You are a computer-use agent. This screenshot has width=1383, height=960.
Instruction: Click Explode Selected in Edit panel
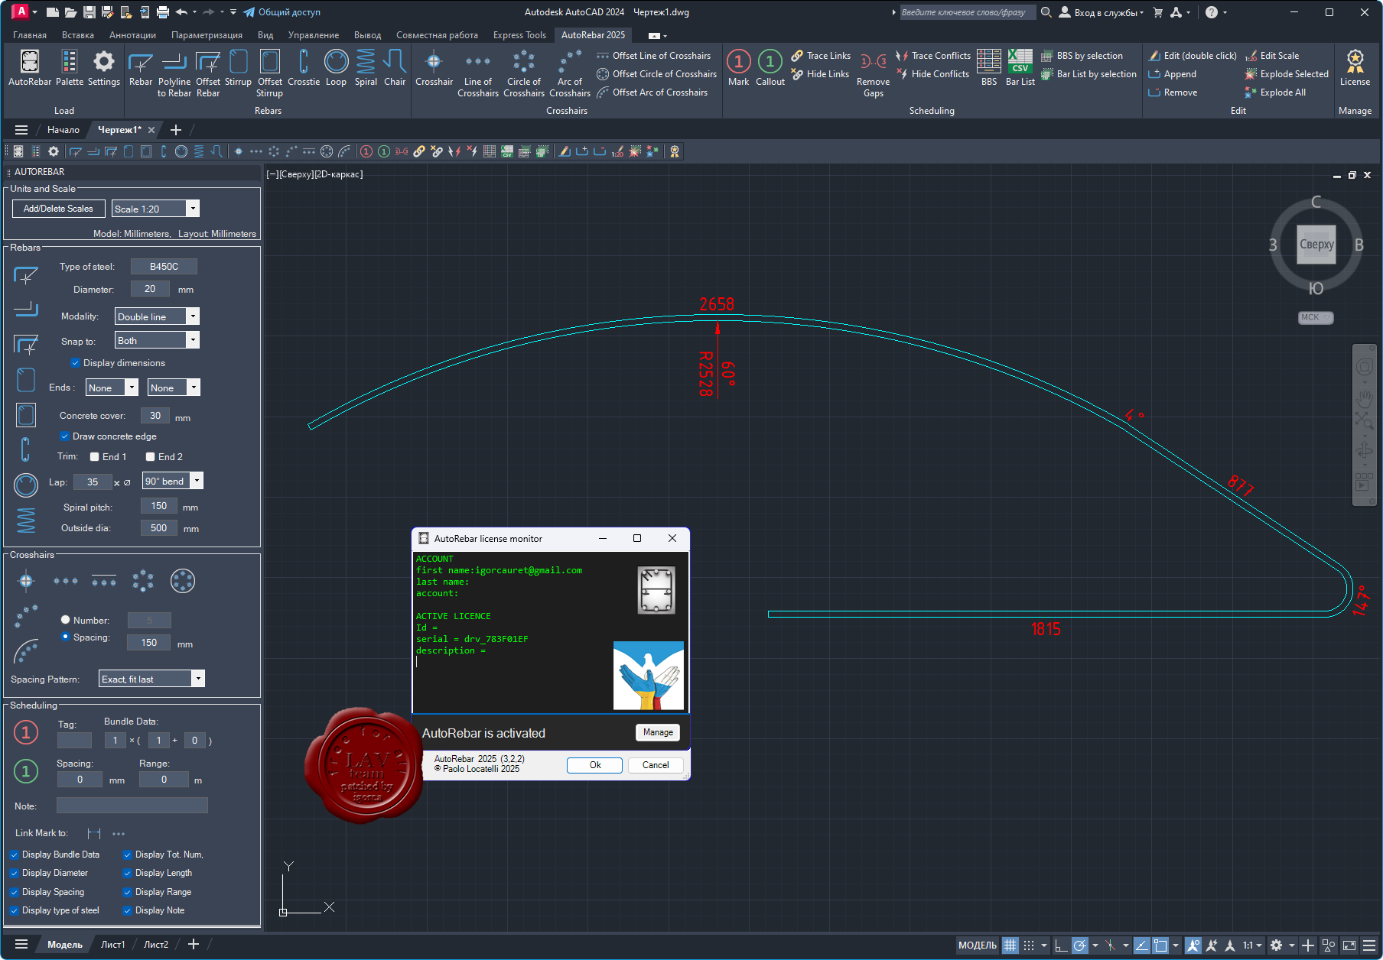pyautogui.click(x=1287, y=74)
